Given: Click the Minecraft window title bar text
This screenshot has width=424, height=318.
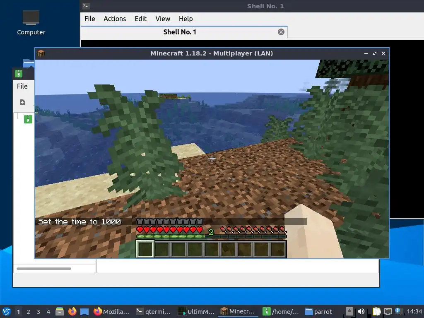Looking at the screenshot, I should pyautogui.click(x=212, y=53).
